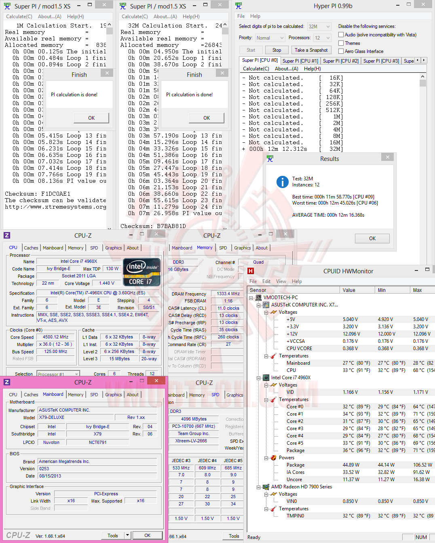Click the disabled Start button in Hyper PI
The height and width of the screenshot is (543, 435).
(x=251, y=50)
